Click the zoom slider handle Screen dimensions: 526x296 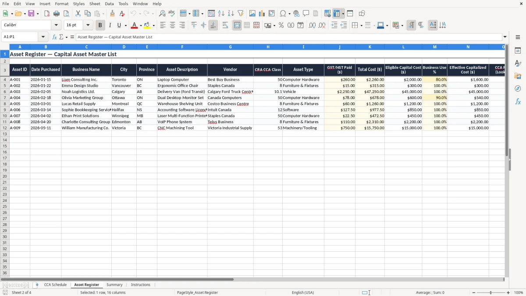click(490, 292)
